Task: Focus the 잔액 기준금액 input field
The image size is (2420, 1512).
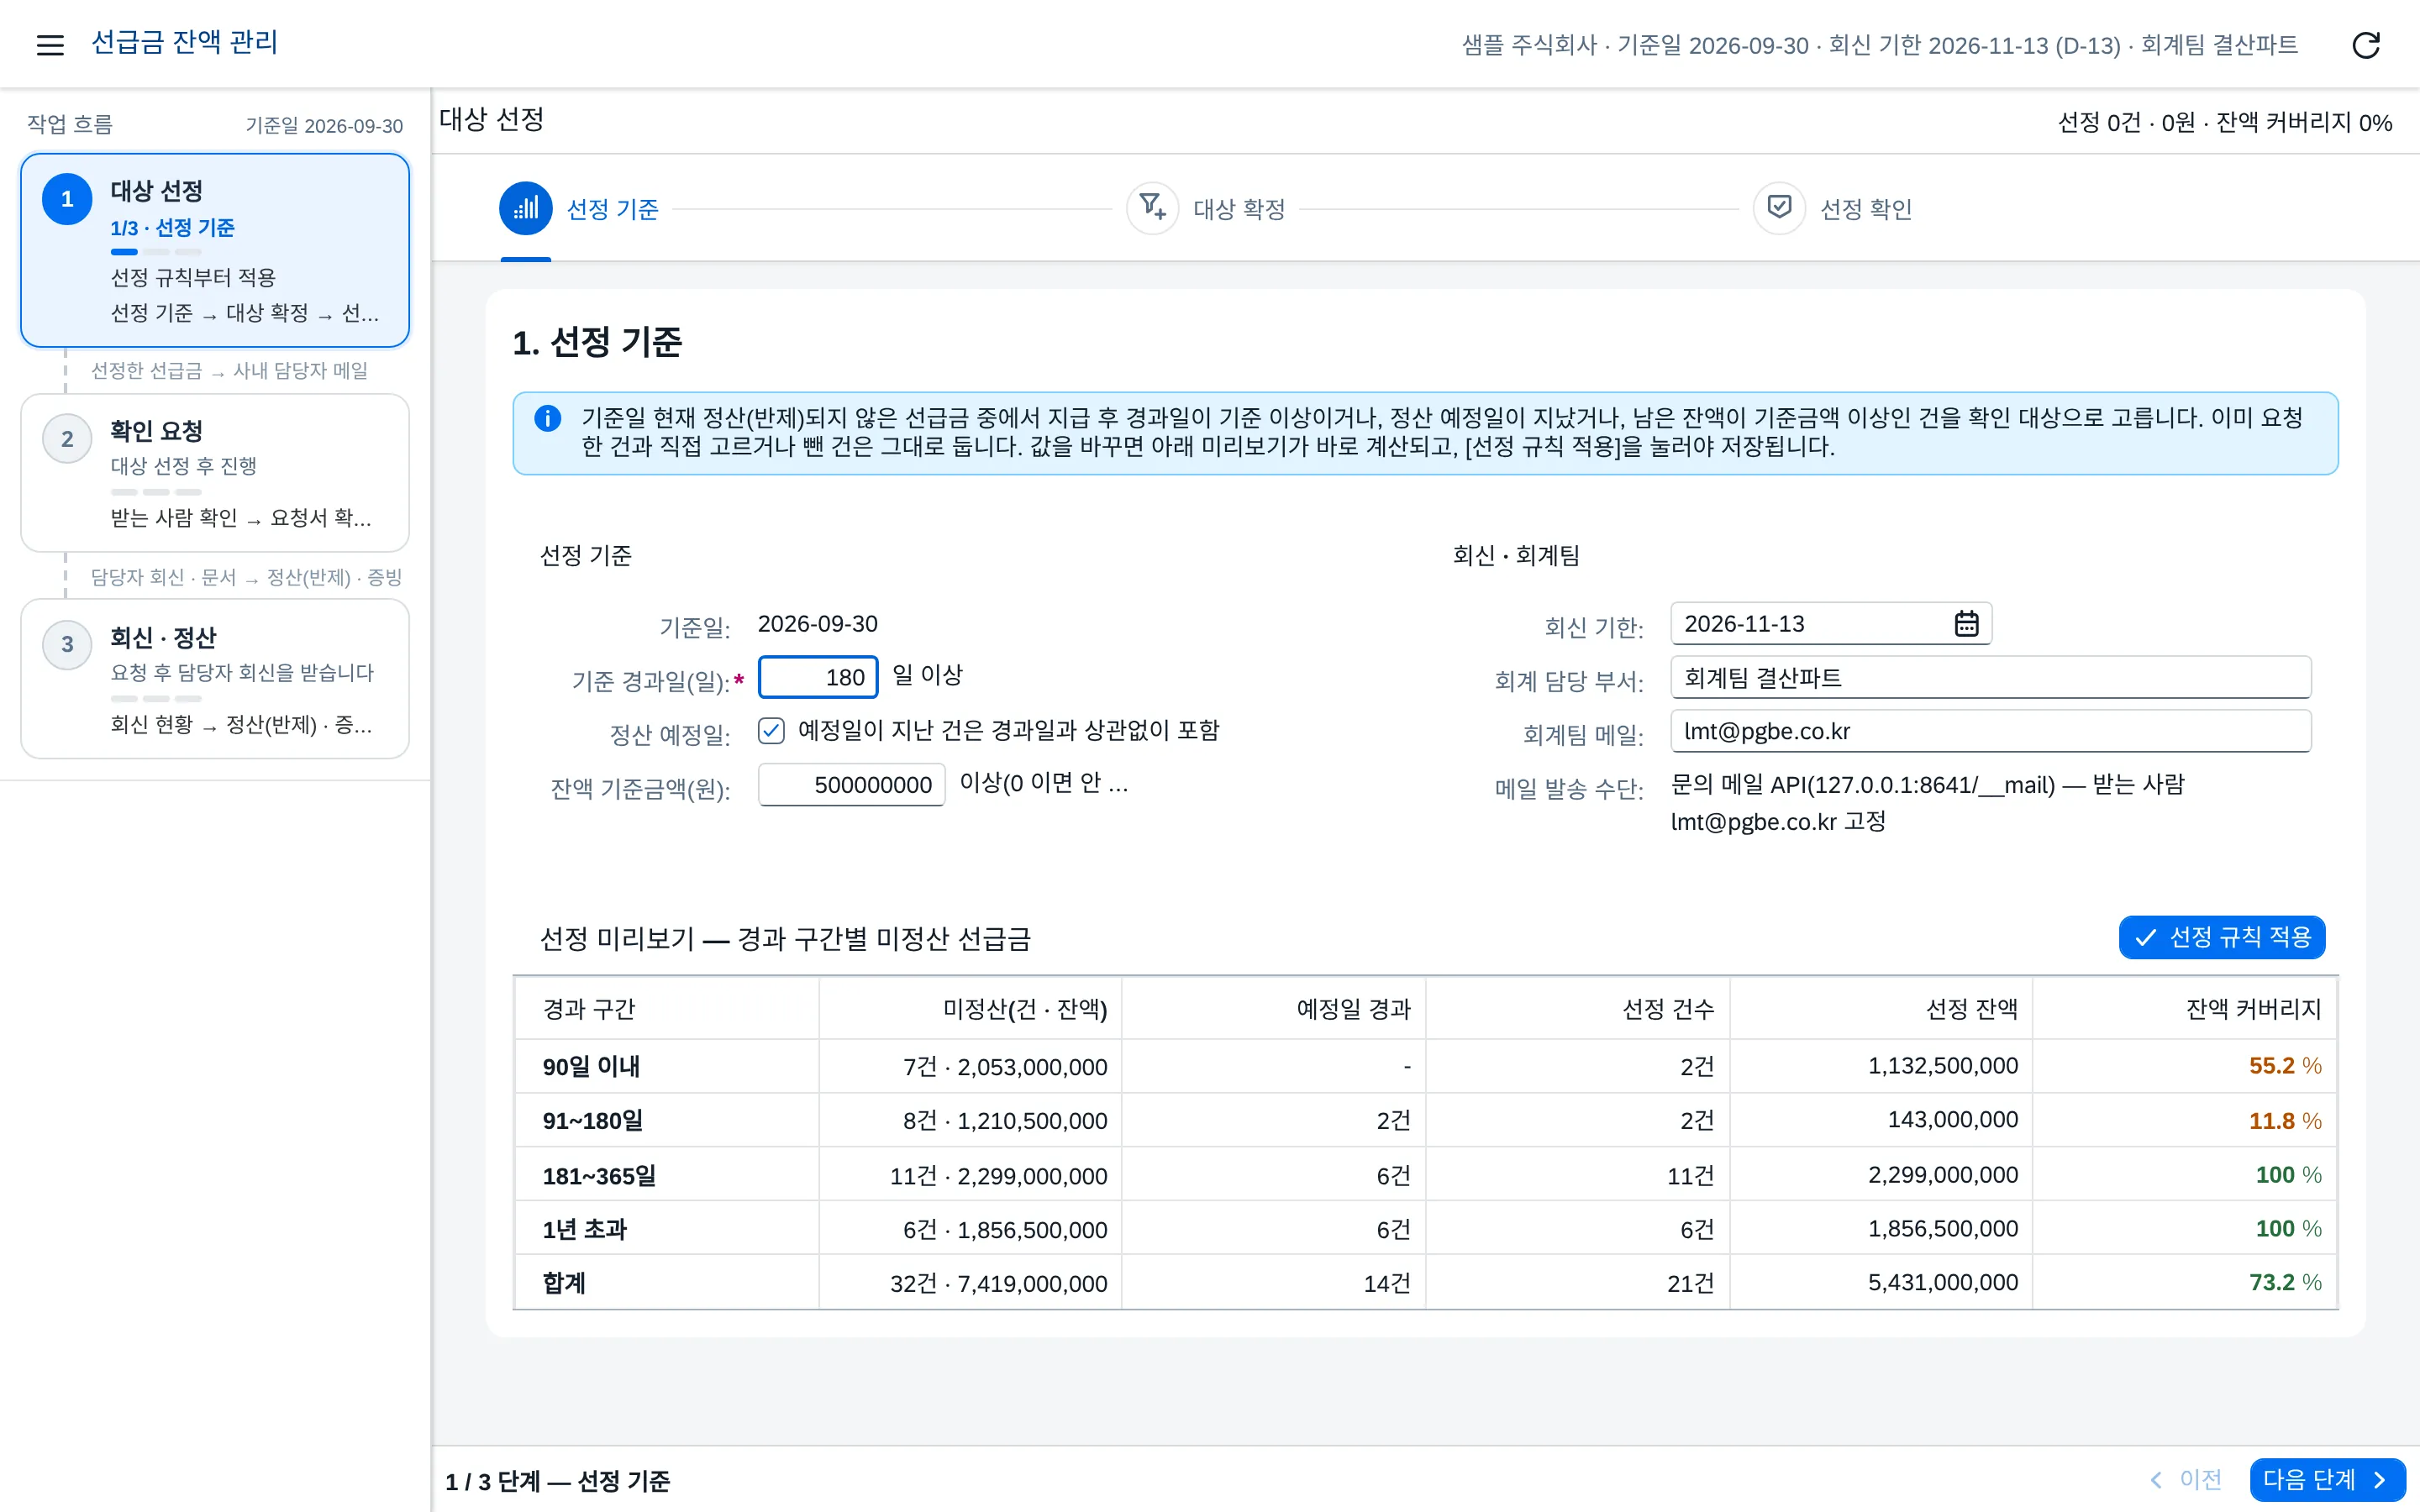Action: coord(851,785)
